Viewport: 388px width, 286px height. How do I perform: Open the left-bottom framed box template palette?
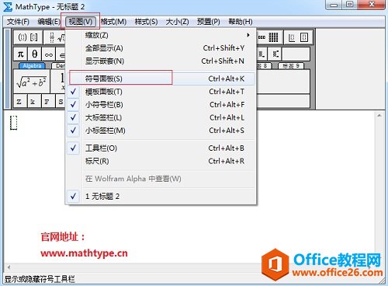(x=292, y=38)
